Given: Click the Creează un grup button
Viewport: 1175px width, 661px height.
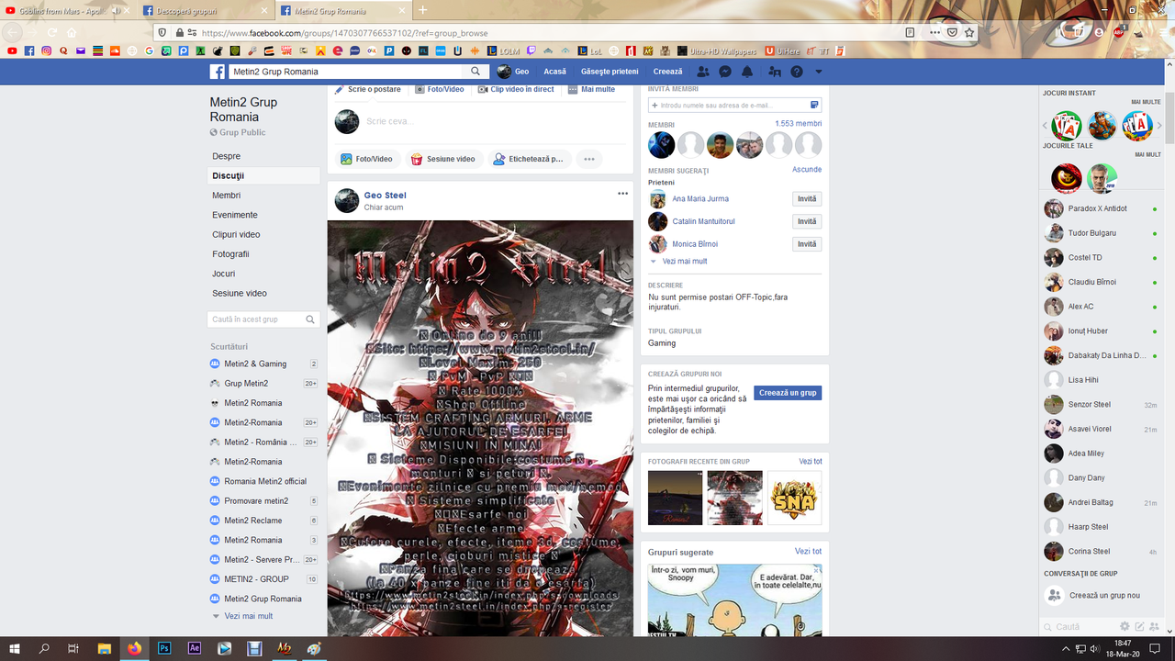Looking at the screenshot, I should coord(788,393).
